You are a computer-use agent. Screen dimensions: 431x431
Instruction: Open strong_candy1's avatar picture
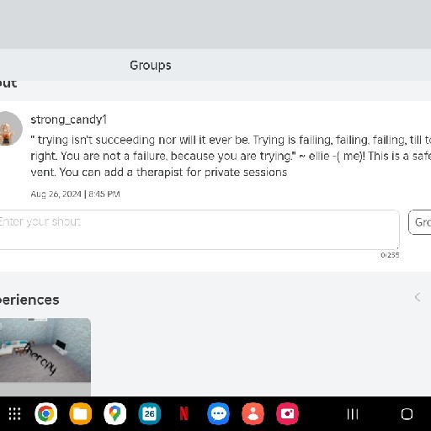pyautogui.click(x=9, y=129)
